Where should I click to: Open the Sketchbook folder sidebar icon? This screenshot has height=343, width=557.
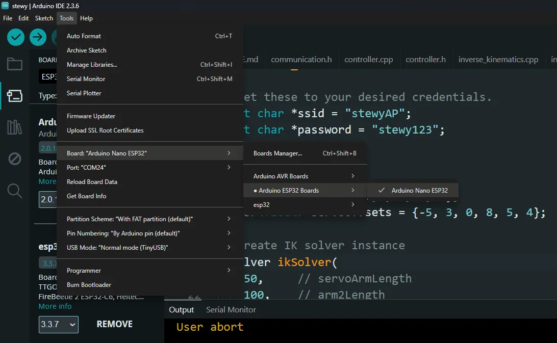coord(15,64)
